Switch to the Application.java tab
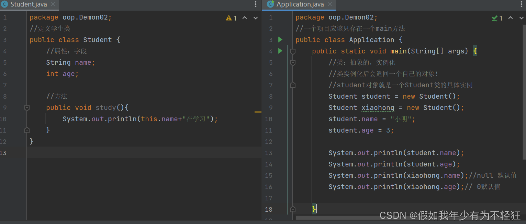This screenshot has width=526, height=224. pyautogui.click(x=300, y=4)
